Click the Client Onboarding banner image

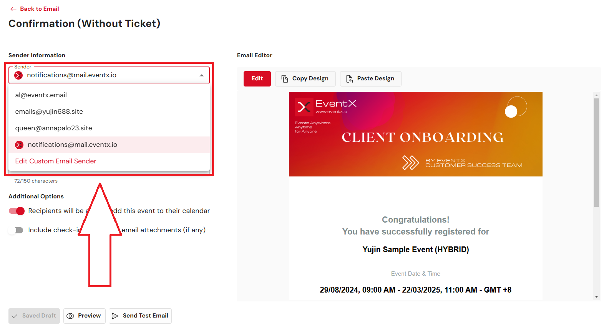[x=416, y=134]
